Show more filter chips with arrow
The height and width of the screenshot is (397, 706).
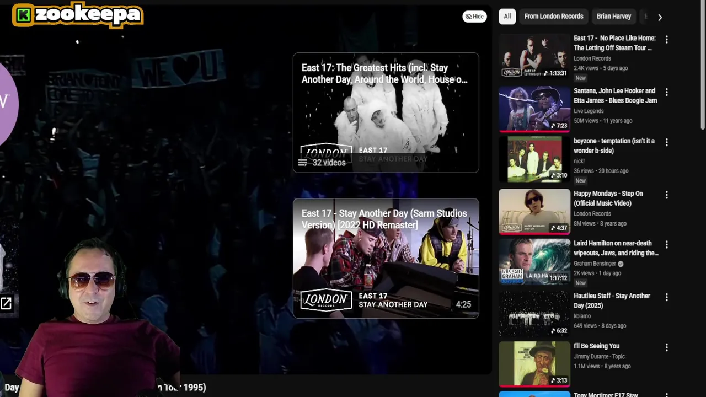pos(660,17)
